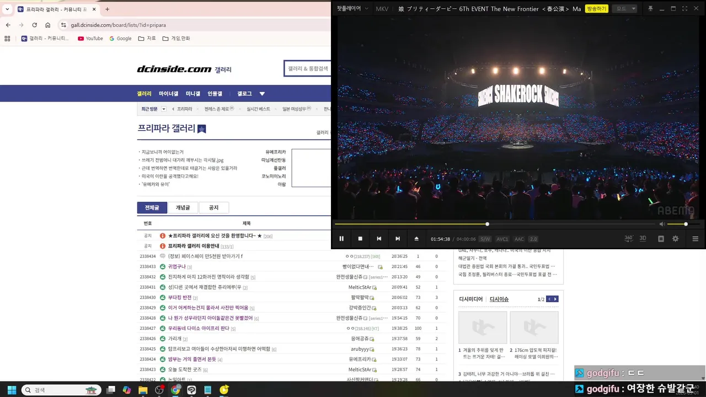Toggle 3D video mode
This screenshot has width=706, height=397.
pyautogui.click(x=643, y=238)
